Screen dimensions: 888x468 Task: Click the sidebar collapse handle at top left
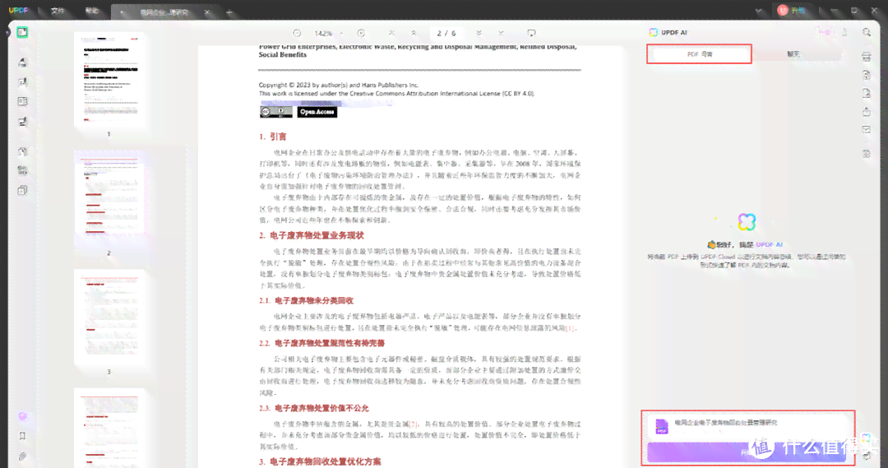coord(7,33)
